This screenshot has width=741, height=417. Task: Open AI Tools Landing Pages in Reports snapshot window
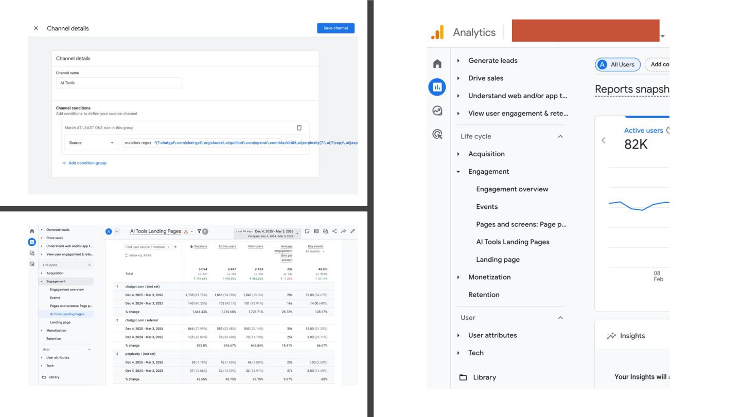513,242
